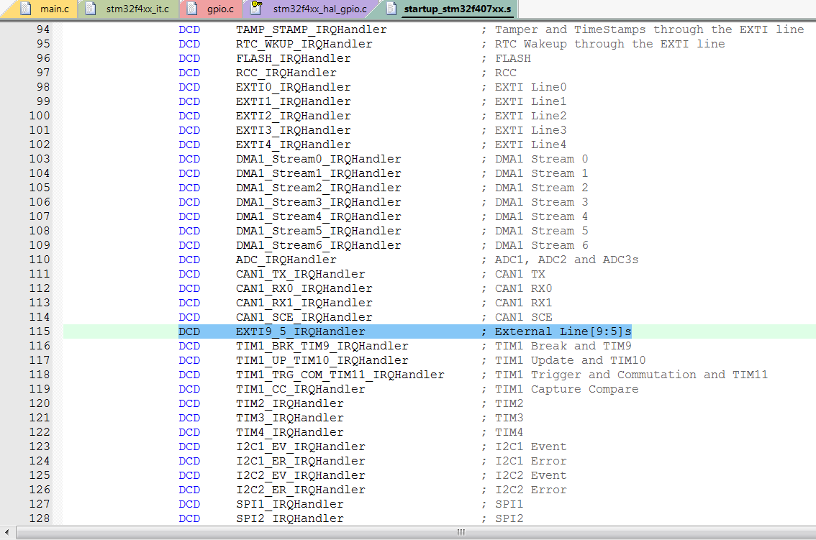Click on EXTI4_IRQHandler text
816x540 pixels.
(293, 145)
